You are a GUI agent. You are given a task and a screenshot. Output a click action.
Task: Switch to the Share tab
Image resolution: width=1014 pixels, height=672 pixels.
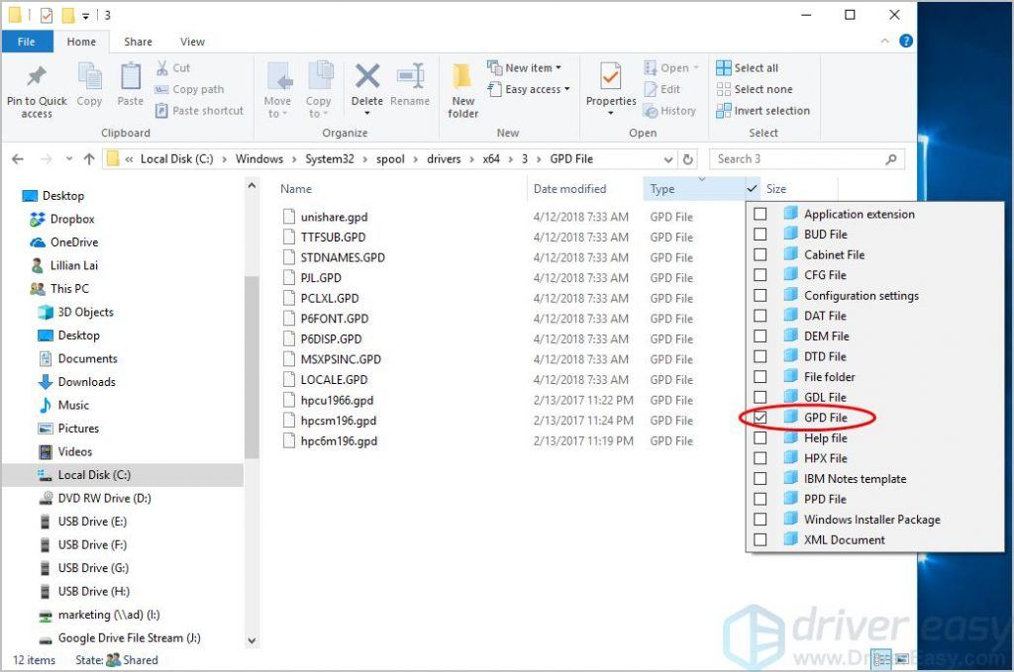point(137,42)
